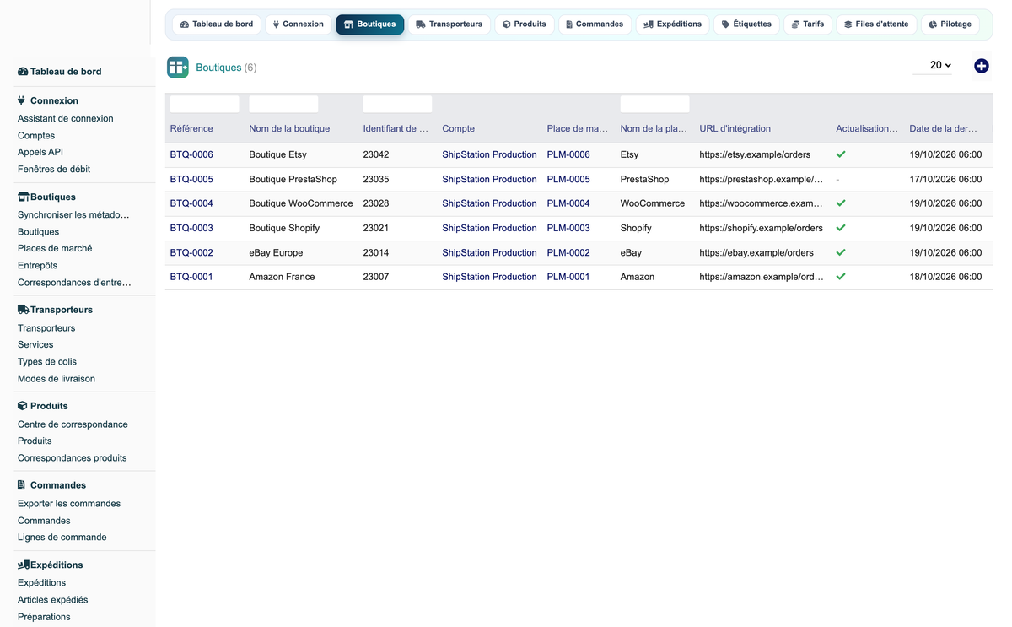
Task: Open Centre de correspondance in sidebar
Action: click(x=73, y=424)
